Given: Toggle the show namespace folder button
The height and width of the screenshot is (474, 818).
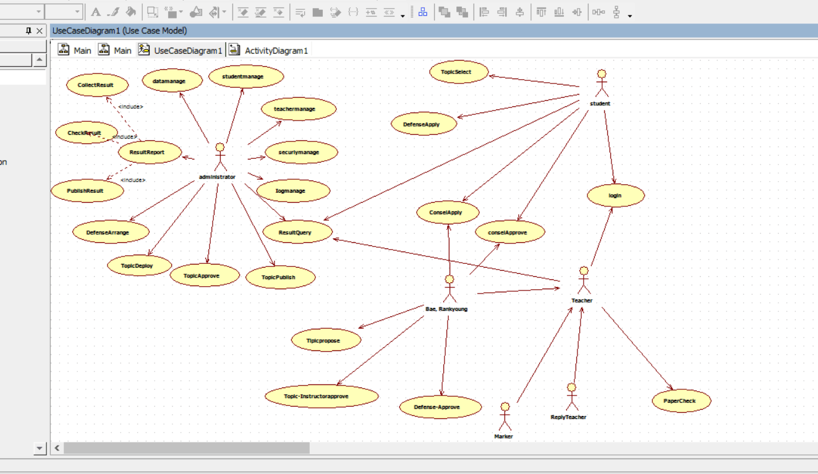Looking at the screenshot, I should 318,12.
